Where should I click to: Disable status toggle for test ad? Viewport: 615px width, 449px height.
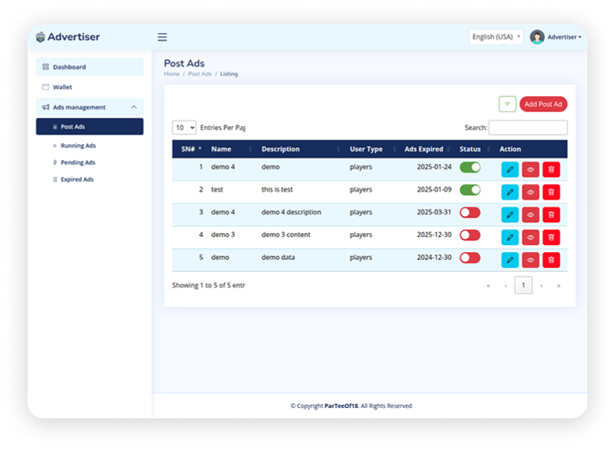point(470,190)
